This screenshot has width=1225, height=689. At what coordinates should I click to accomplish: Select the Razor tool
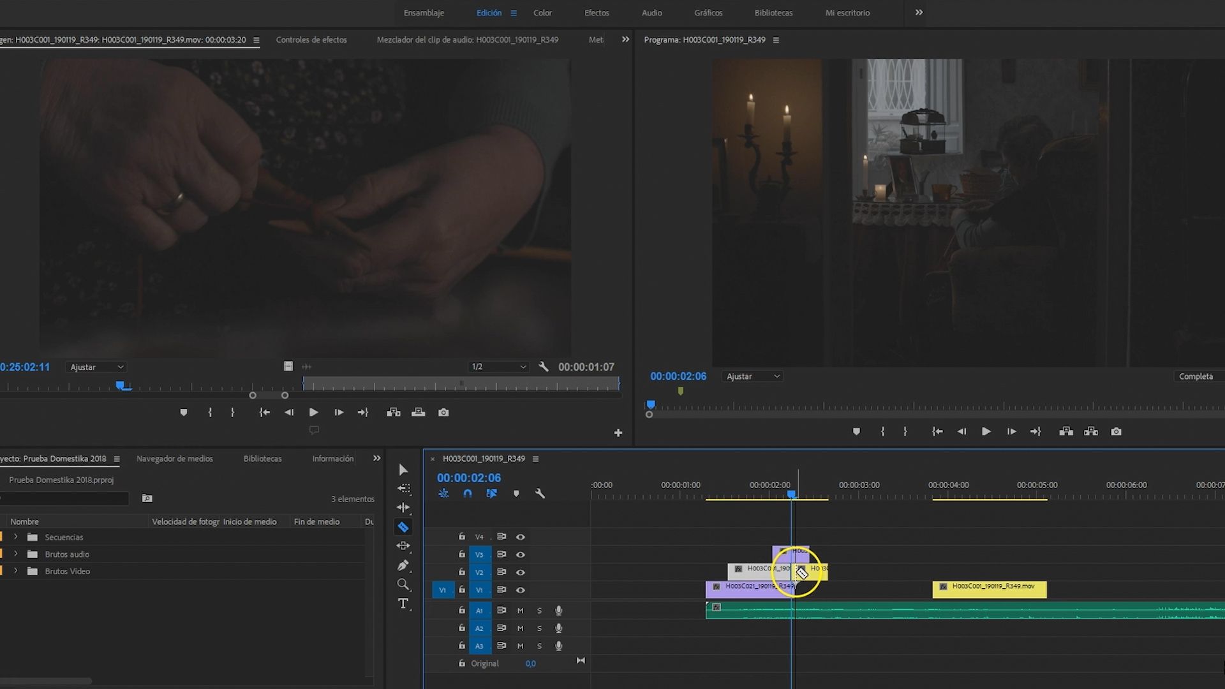click(x=403, y=527)
